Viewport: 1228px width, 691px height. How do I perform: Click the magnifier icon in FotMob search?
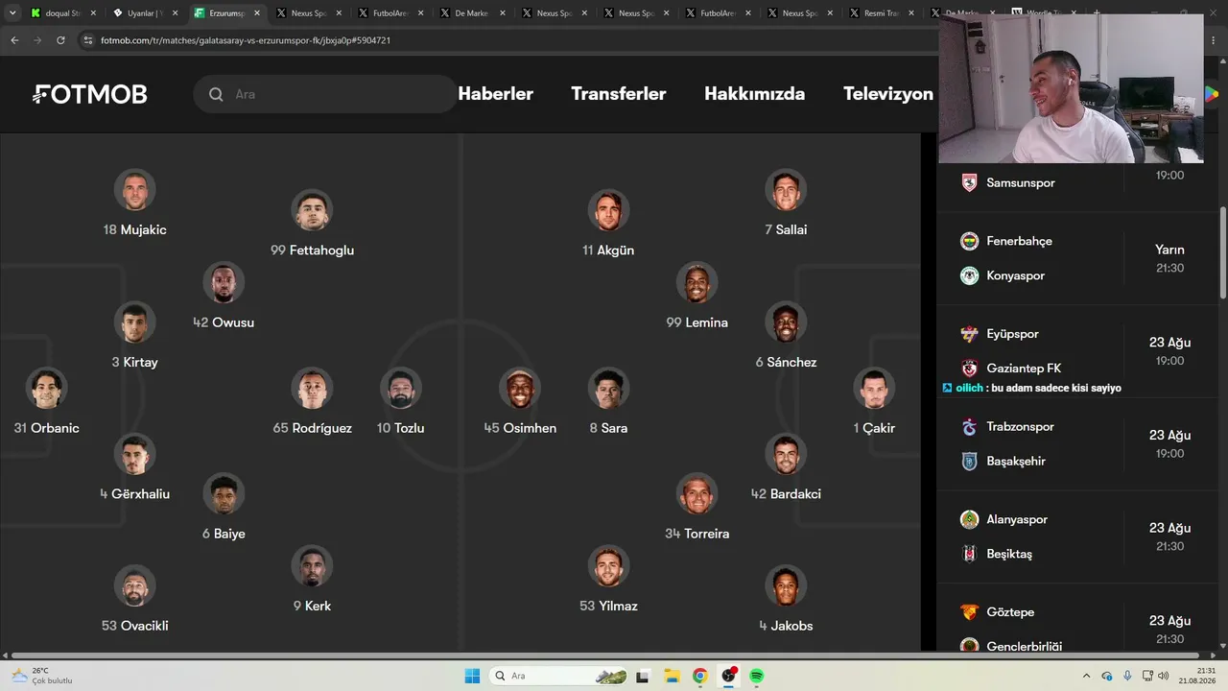216,94
